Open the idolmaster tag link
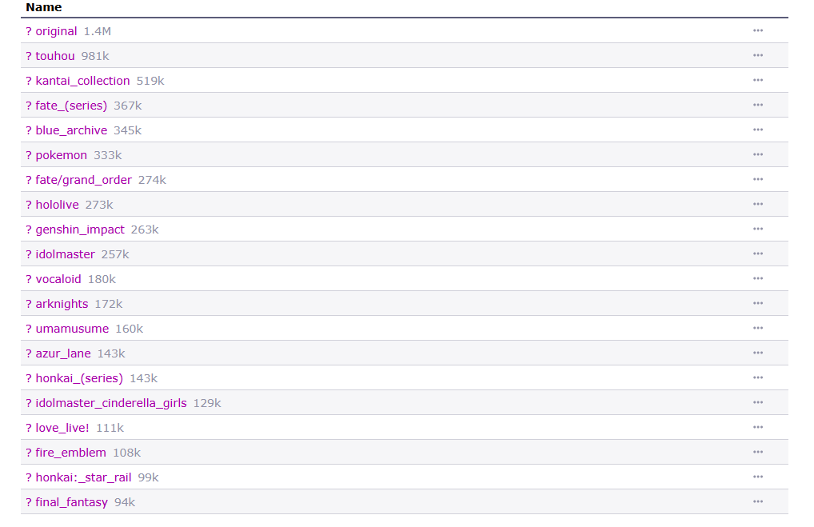Viewport: 814px width, 527px height. tap(65, 254)
